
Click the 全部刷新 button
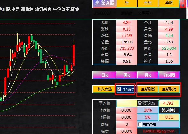(148, 89)
